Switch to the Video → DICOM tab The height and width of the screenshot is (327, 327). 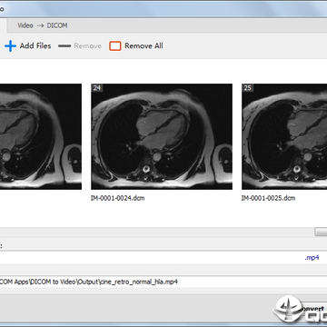click(x=43, y=25)
